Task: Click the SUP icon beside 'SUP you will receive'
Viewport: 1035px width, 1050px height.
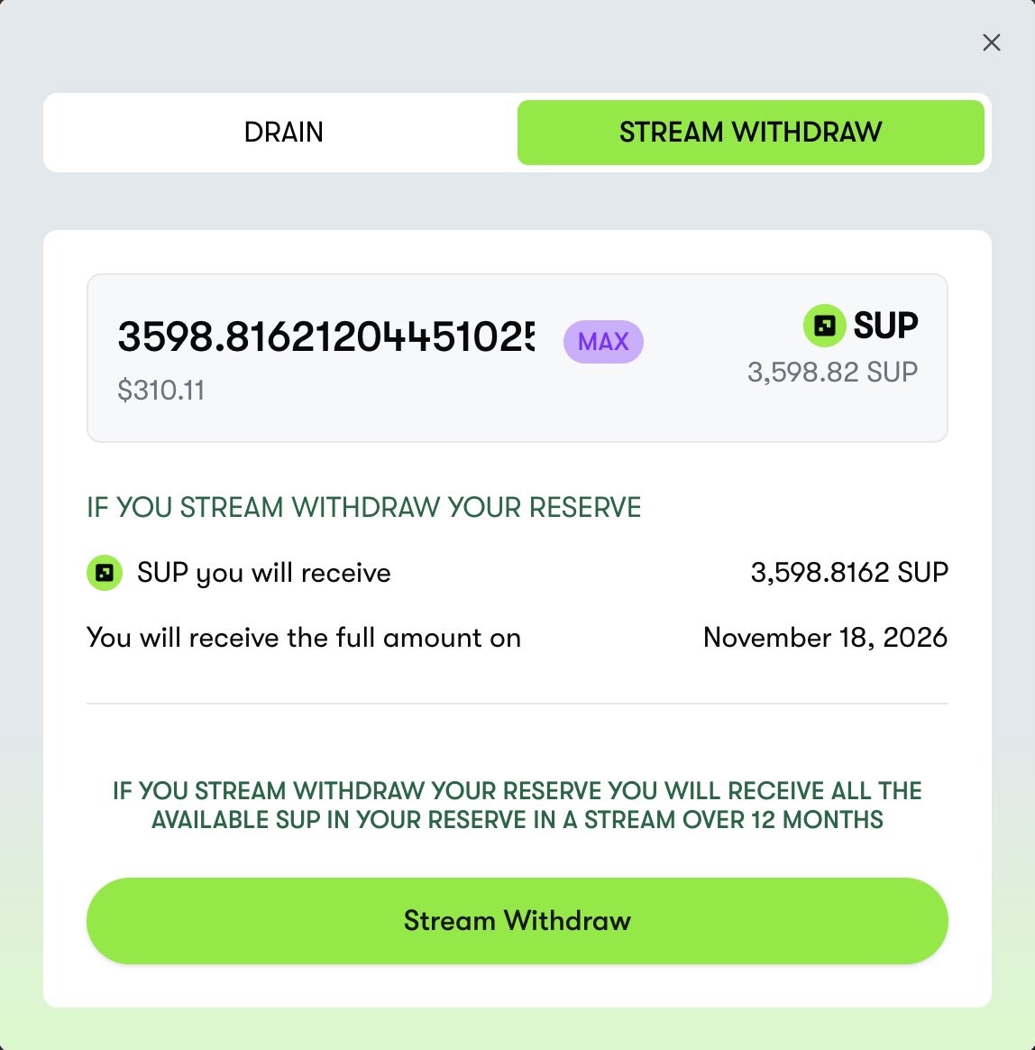Action: pos(105,573)
